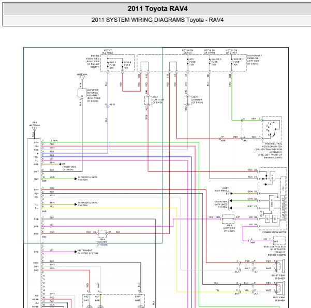
Task: Click the '2011 SYSTEM WIRING DIAGRAMS Toyota - RAV4' subtitle
Action: click(157, 20)
